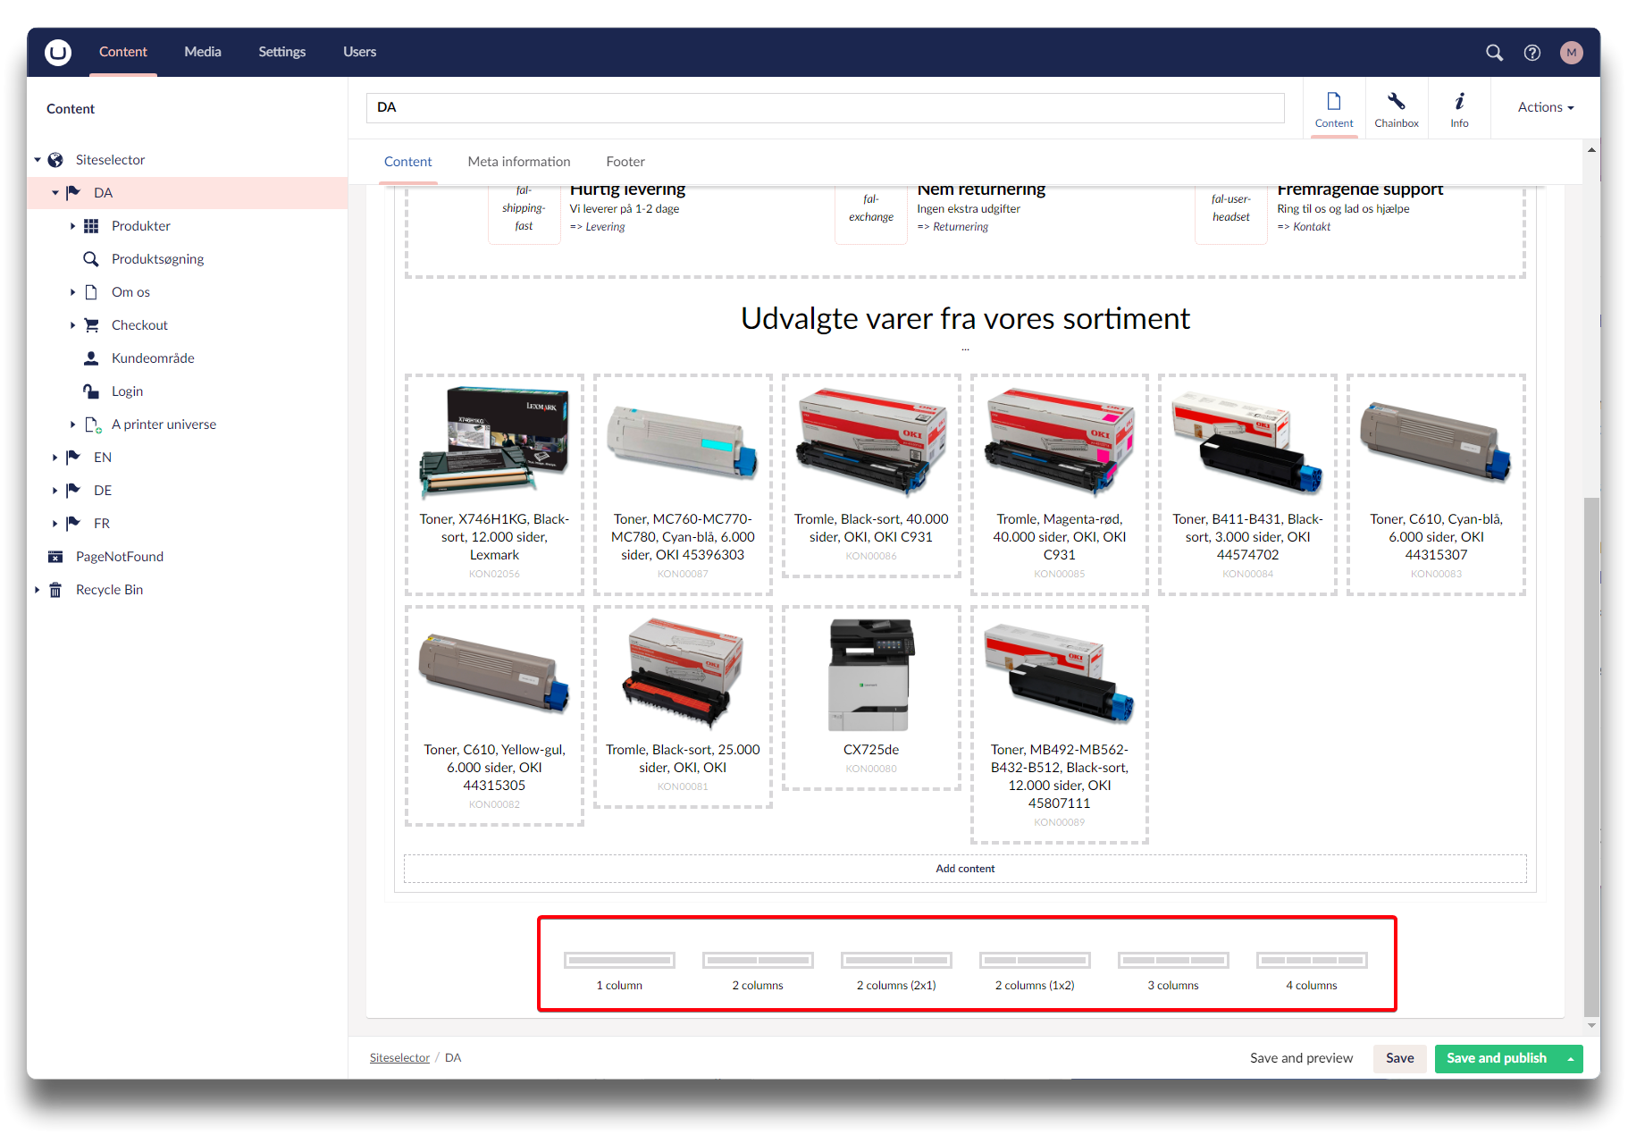Collapse the DA tree node
Screen dimensions: 1628x1135
55,193
